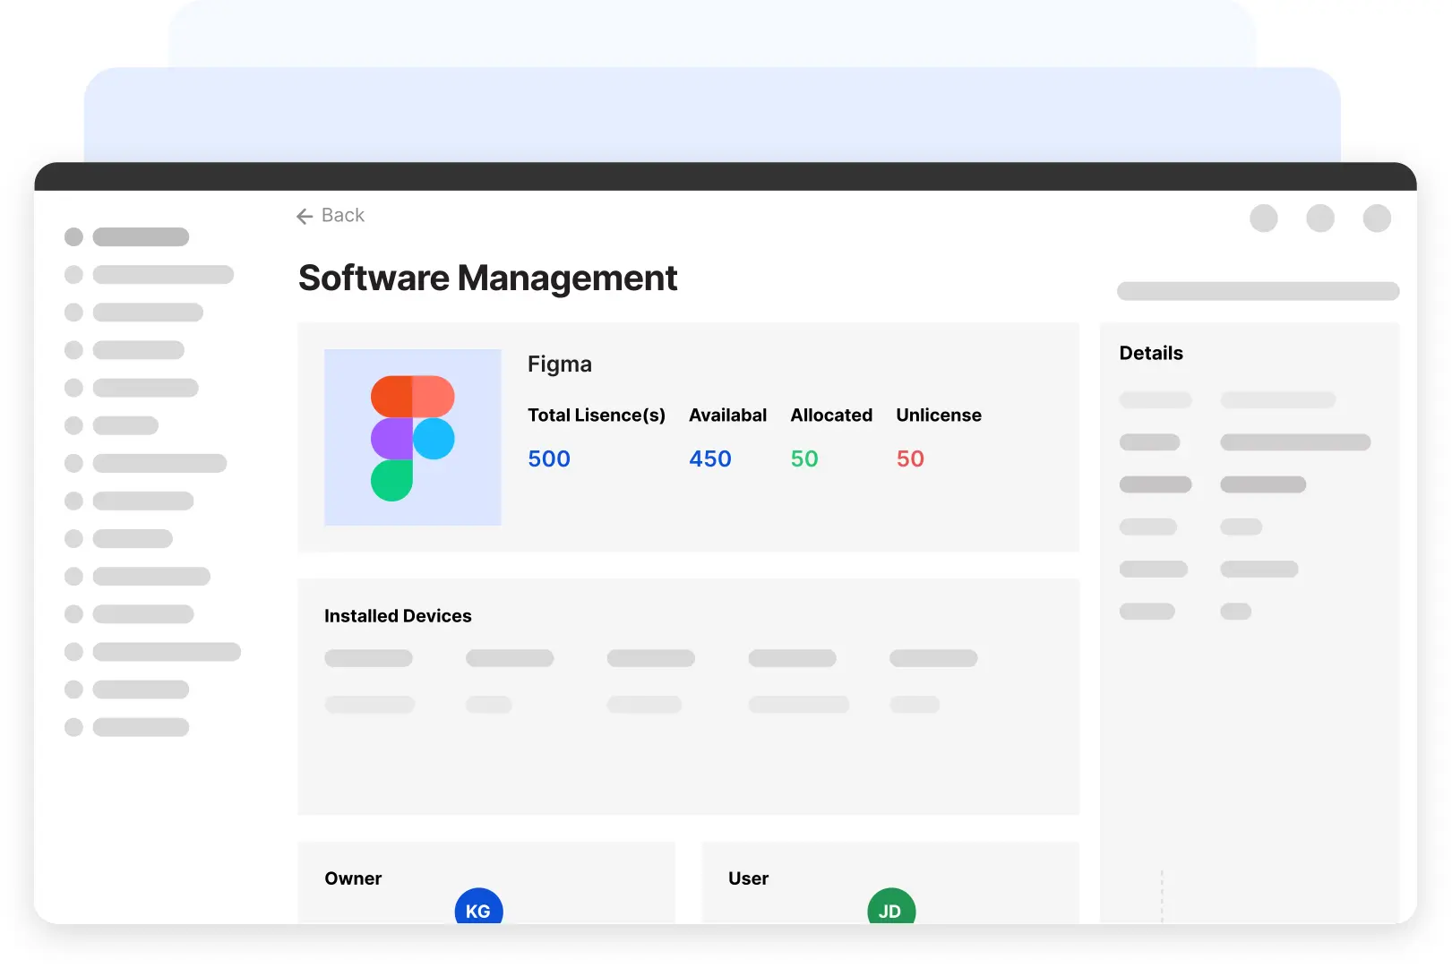Click the long gray bar above Details

click(x=1257, y=291)
